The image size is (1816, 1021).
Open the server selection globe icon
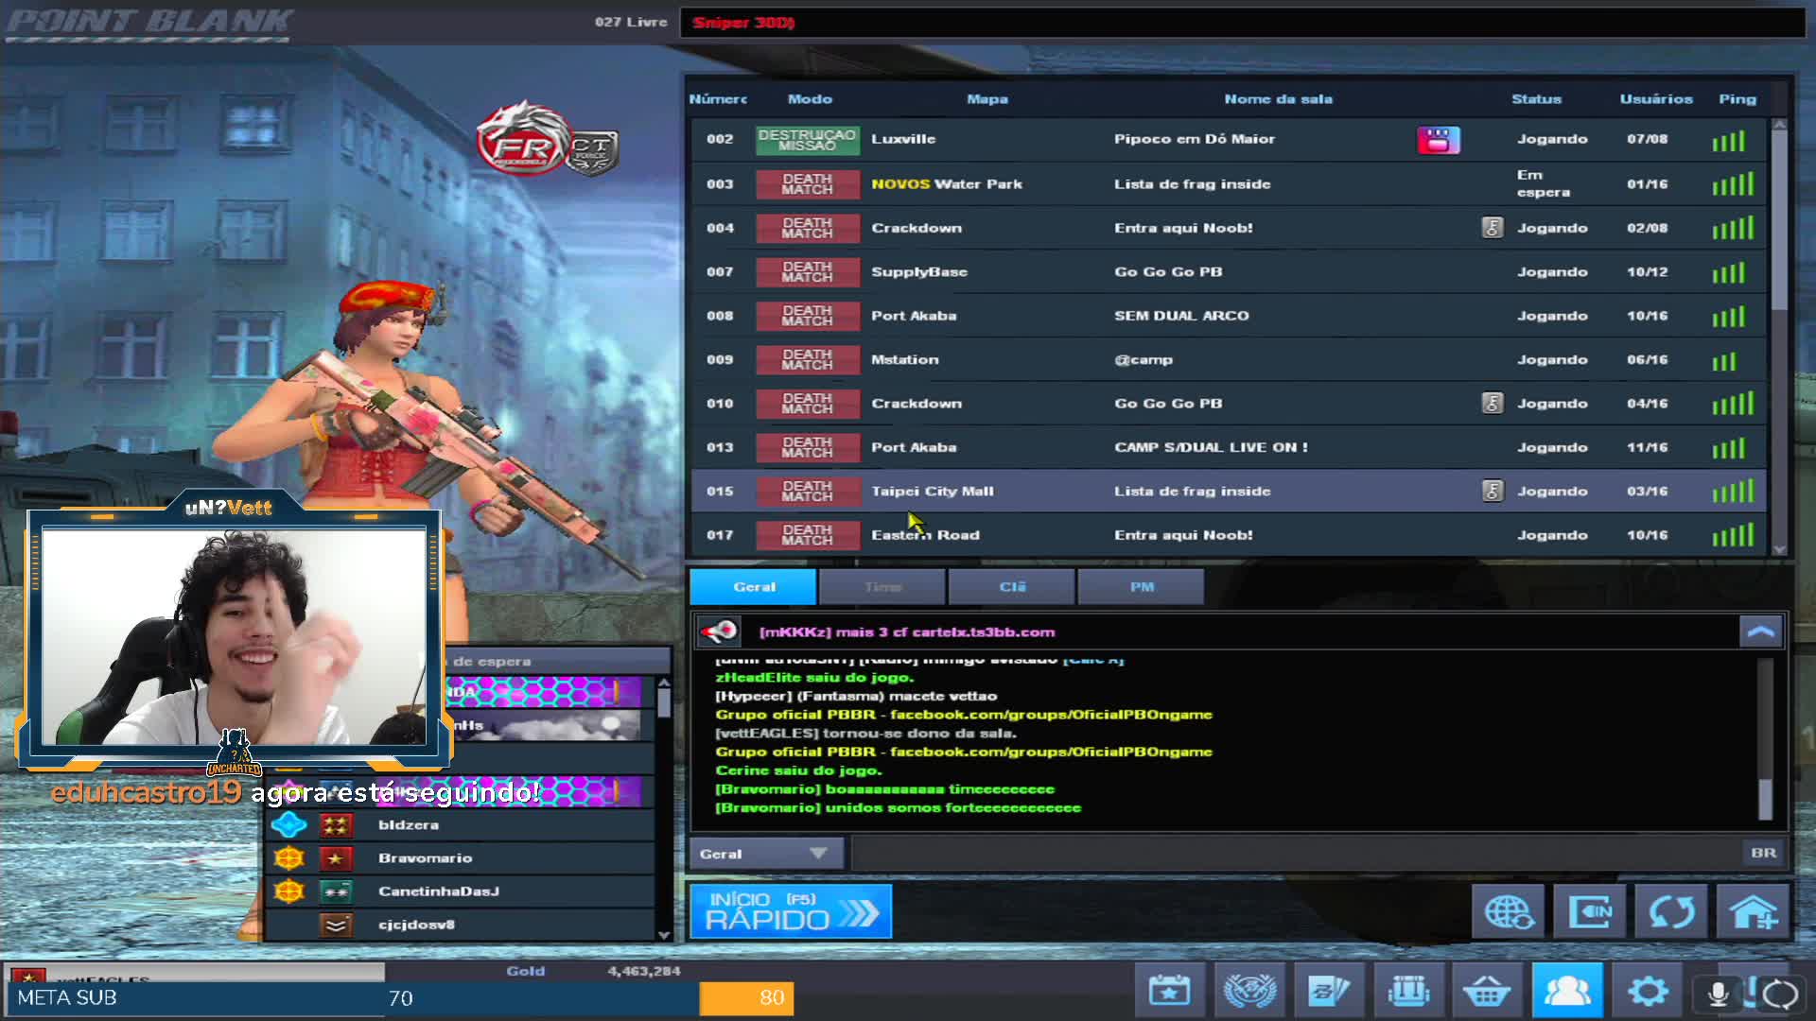pos(1509,912)
